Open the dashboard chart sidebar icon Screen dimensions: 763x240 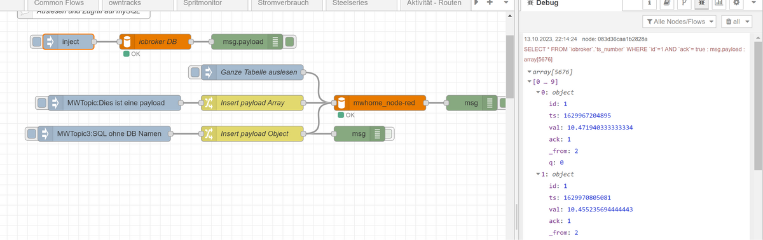click(x=719, y=4)
